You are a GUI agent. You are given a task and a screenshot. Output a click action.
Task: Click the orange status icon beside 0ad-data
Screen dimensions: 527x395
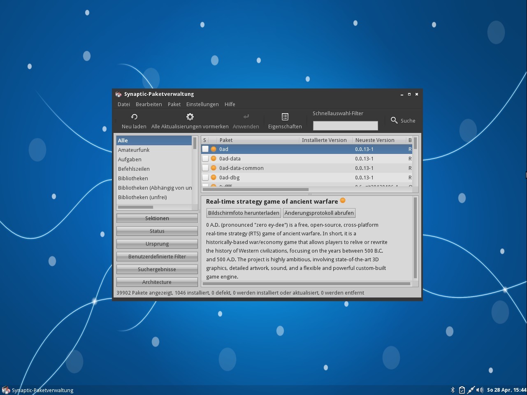click(x=214, y=159)
